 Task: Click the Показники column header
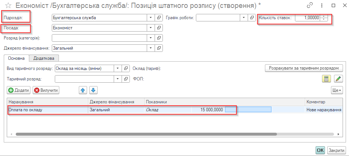click(224, 102)
